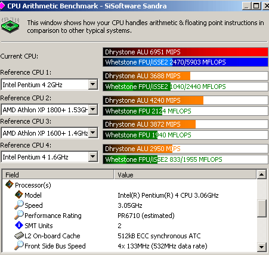269x255 pixels.
Task: Click the list scroll down arrow
Action: tap(262, 247)
